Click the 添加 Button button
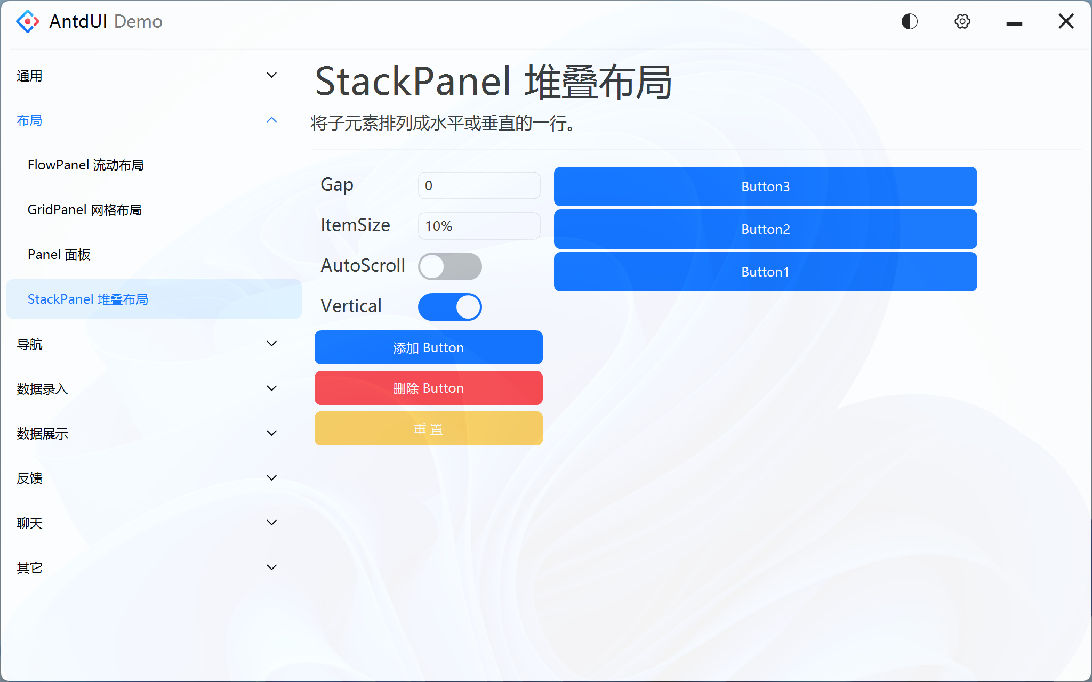 click(428, 347)
